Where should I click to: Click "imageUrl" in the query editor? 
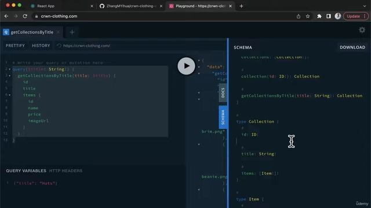tap(38, 121)
